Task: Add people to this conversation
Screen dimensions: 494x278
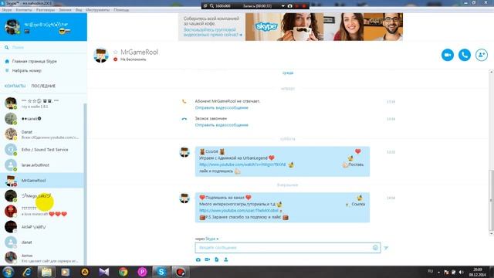Action: (x=482, y=55)
